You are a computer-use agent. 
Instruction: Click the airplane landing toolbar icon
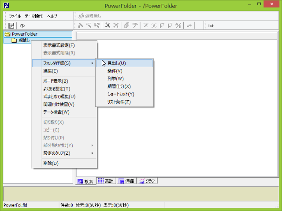[x=108, y=25]
